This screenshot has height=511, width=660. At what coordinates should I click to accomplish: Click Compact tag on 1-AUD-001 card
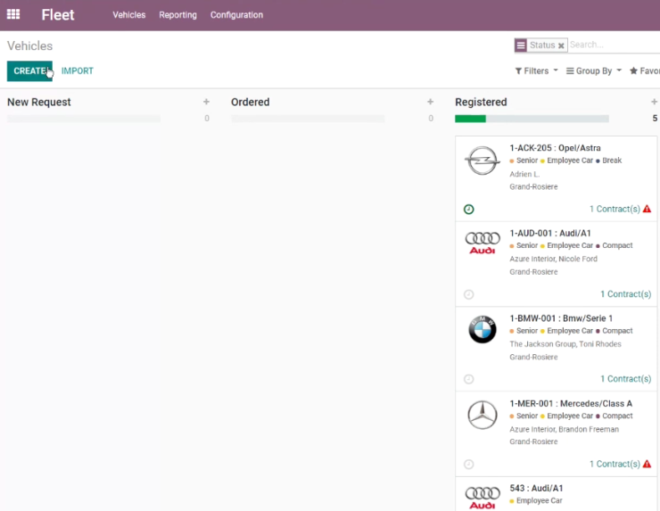click(x=617, y=245)
